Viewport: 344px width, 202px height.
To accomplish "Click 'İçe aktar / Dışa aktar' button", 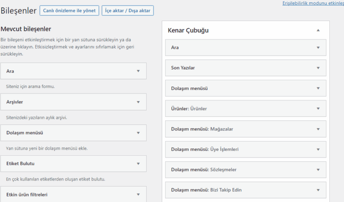I will click(x=128, y=10).
